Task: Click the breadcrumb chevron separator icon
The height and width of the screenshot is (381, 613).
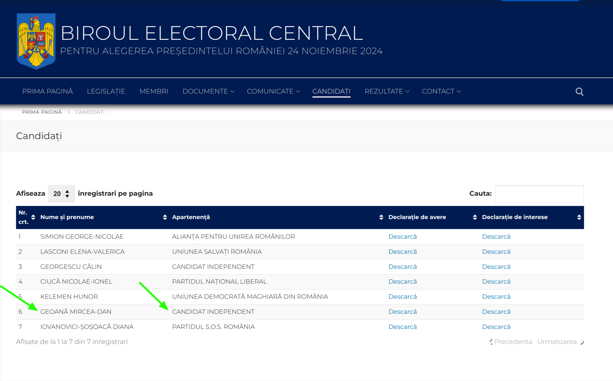Action: point(69,112)
